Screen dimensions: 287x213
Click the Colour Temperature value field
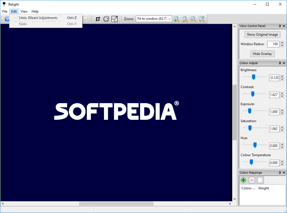click(x=274, y=163)
